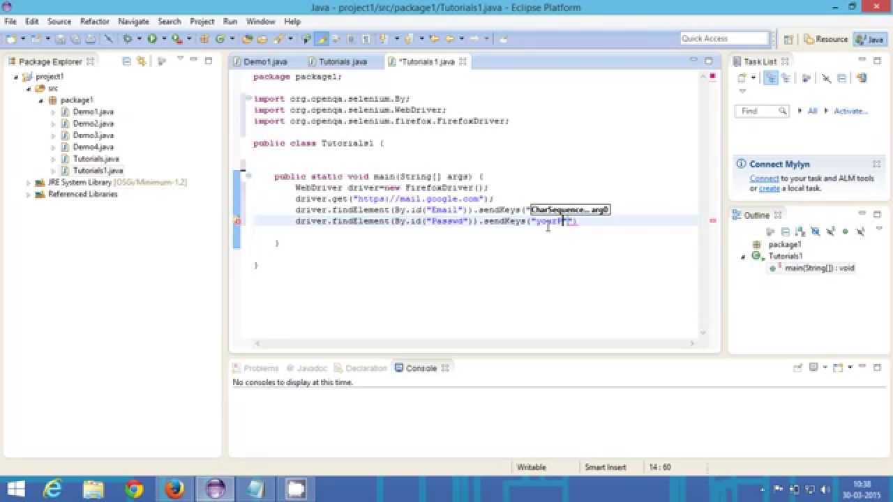This screenshot has width=893, height=502.
Task: Expand the Referenced Libraries node
Action: 29,195
